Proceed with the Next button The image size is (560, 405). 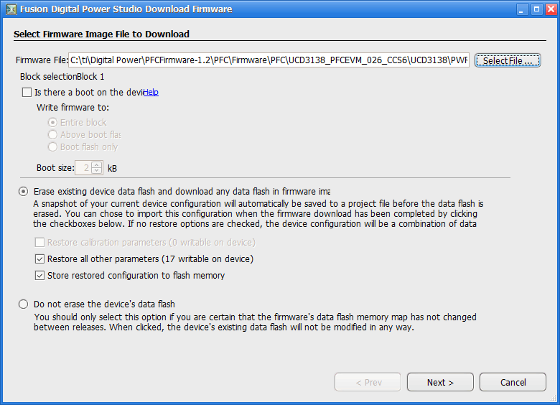click(x=440, y=382)
